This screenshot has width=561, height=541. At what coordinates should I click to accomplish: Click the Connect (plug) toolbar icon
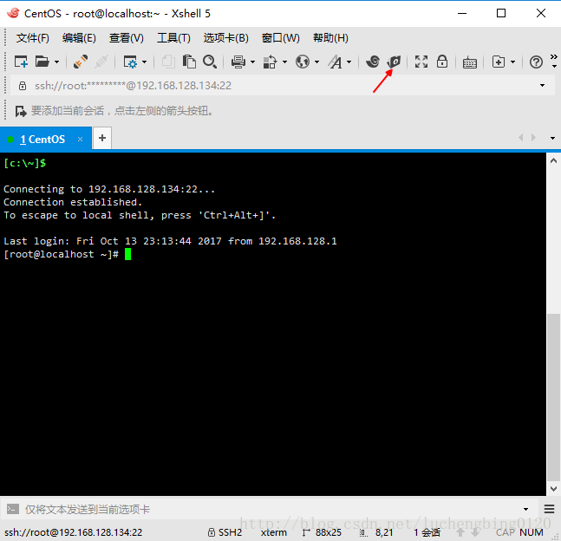81,62
